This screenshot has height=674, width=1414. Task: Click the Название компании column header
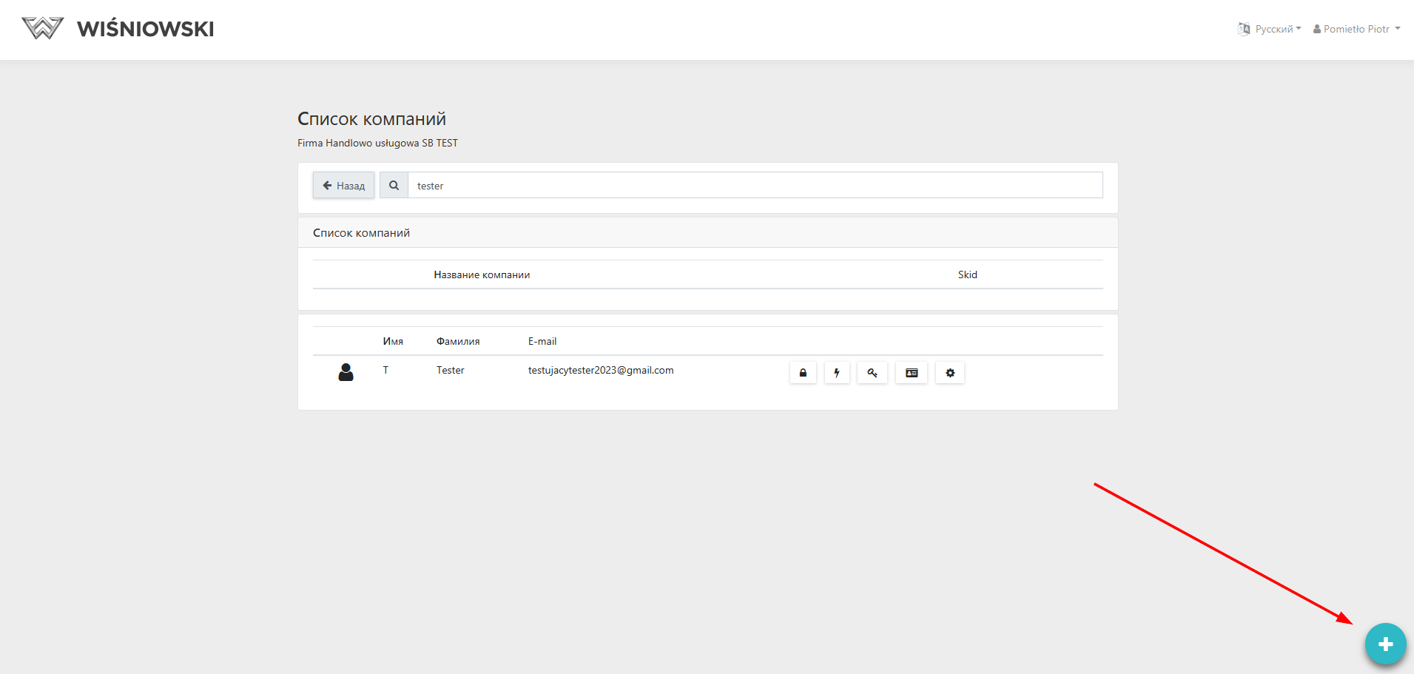(482, 274)
